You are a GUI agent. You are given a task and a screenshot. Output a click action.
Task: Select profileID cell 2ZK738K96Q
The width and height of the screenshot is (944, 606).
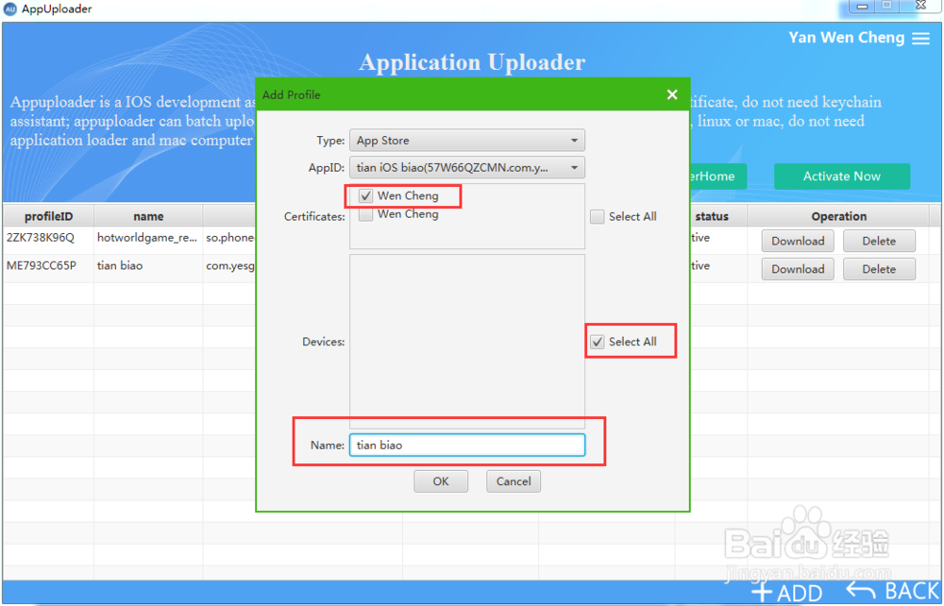(x=49, y=238)
